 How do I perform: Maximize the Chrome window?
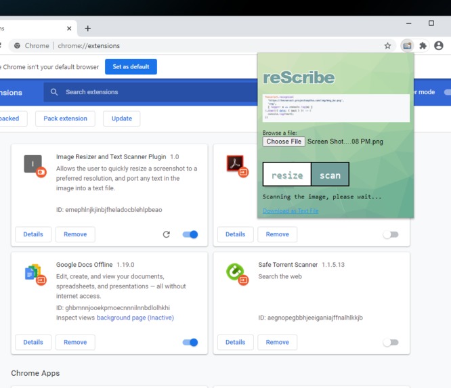coord(431,23)
